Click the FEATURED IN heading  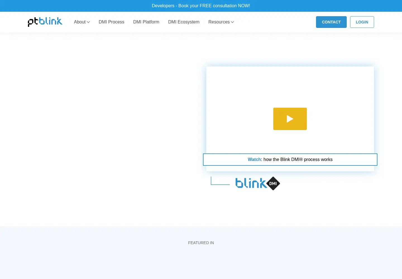(201, 243)
